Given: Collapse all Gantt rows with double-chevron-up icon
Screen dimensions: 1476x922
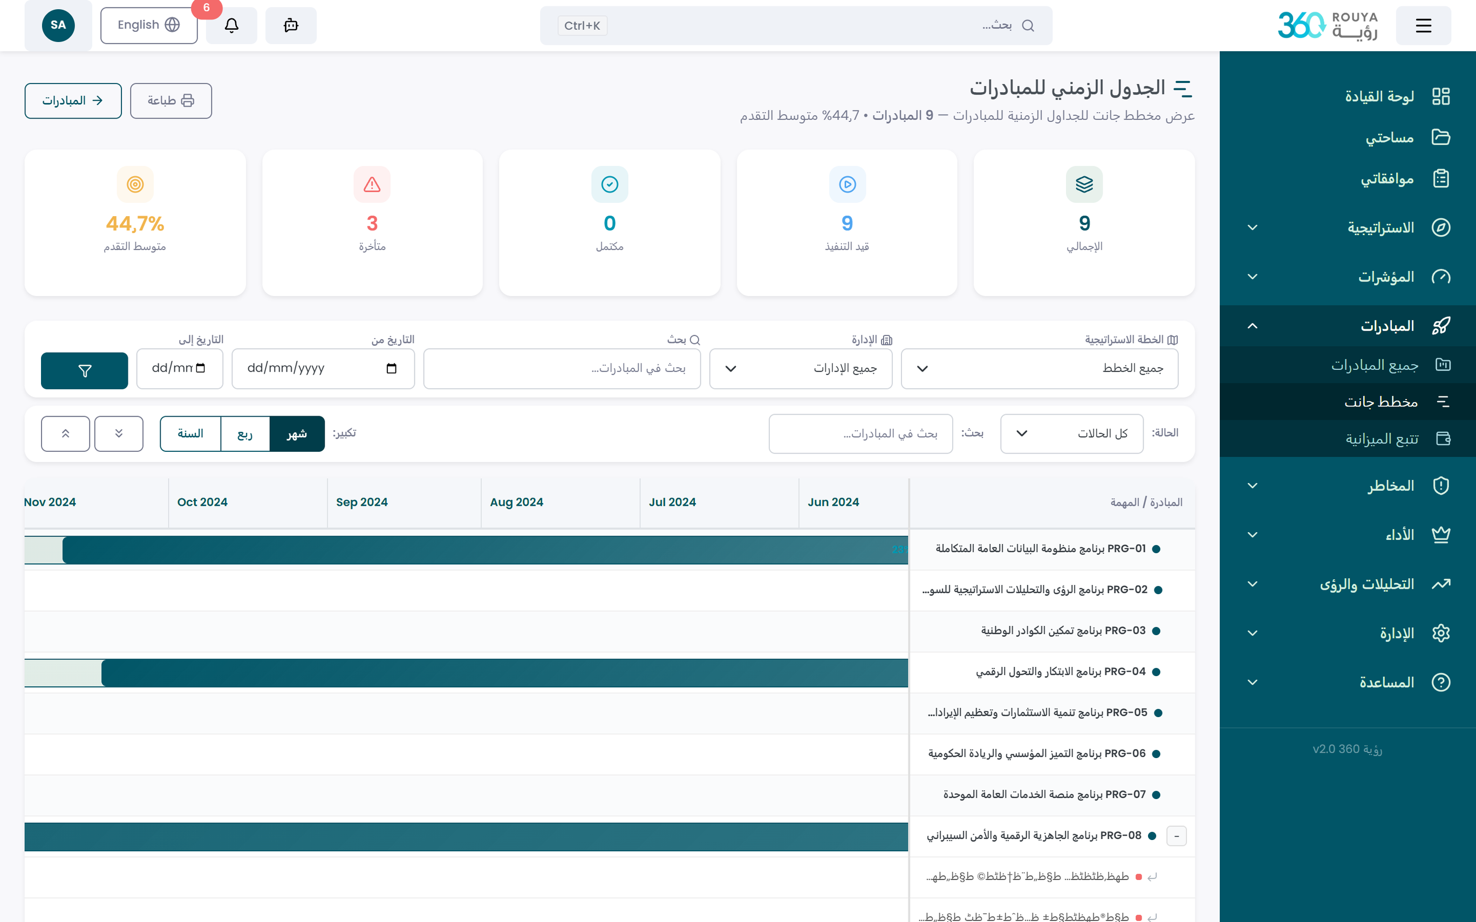Looking at the screenshot, I should click(65, 434).
